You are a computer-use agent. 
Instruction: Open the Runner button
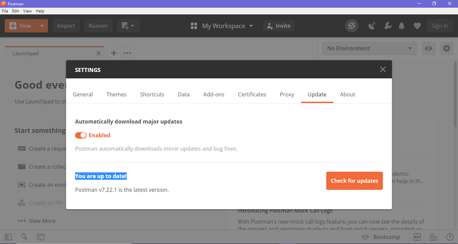98,26
